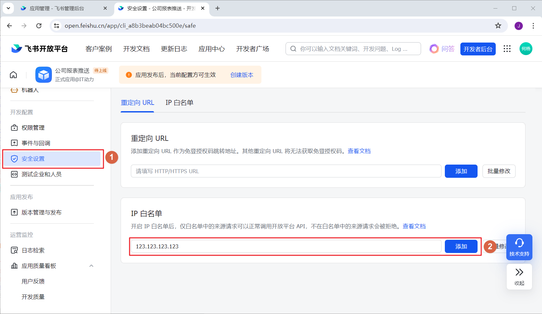Open the apps grid icon
Screen dimensions: 542x314
point(507,49)
